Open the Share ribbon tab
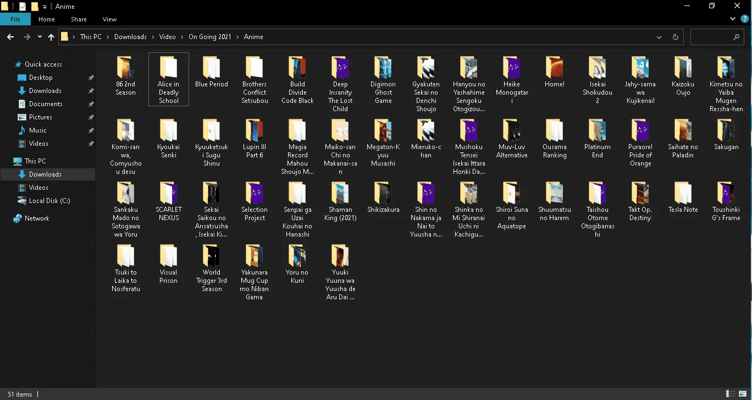The width and height of the screenshot is (752, 400). click(79, 19)
